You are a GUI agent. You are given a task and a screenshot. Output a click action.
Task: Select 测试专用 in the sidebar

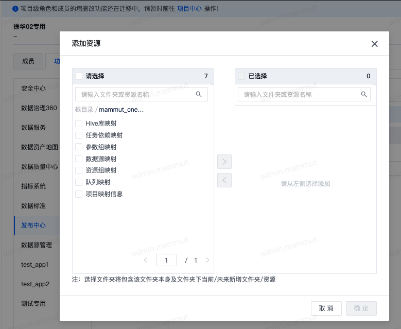pyautogui.click(x=33, y=304)
